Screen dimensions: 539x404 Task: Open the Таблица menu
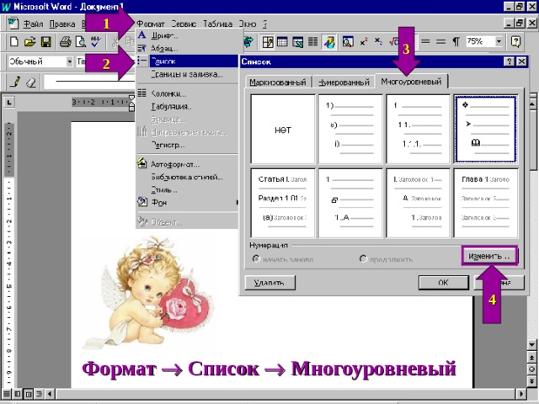click(x=217, y=24)
